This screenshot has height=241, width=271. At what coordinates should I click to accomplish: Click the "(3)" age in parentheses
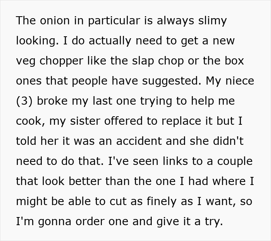tap(24, 101)
